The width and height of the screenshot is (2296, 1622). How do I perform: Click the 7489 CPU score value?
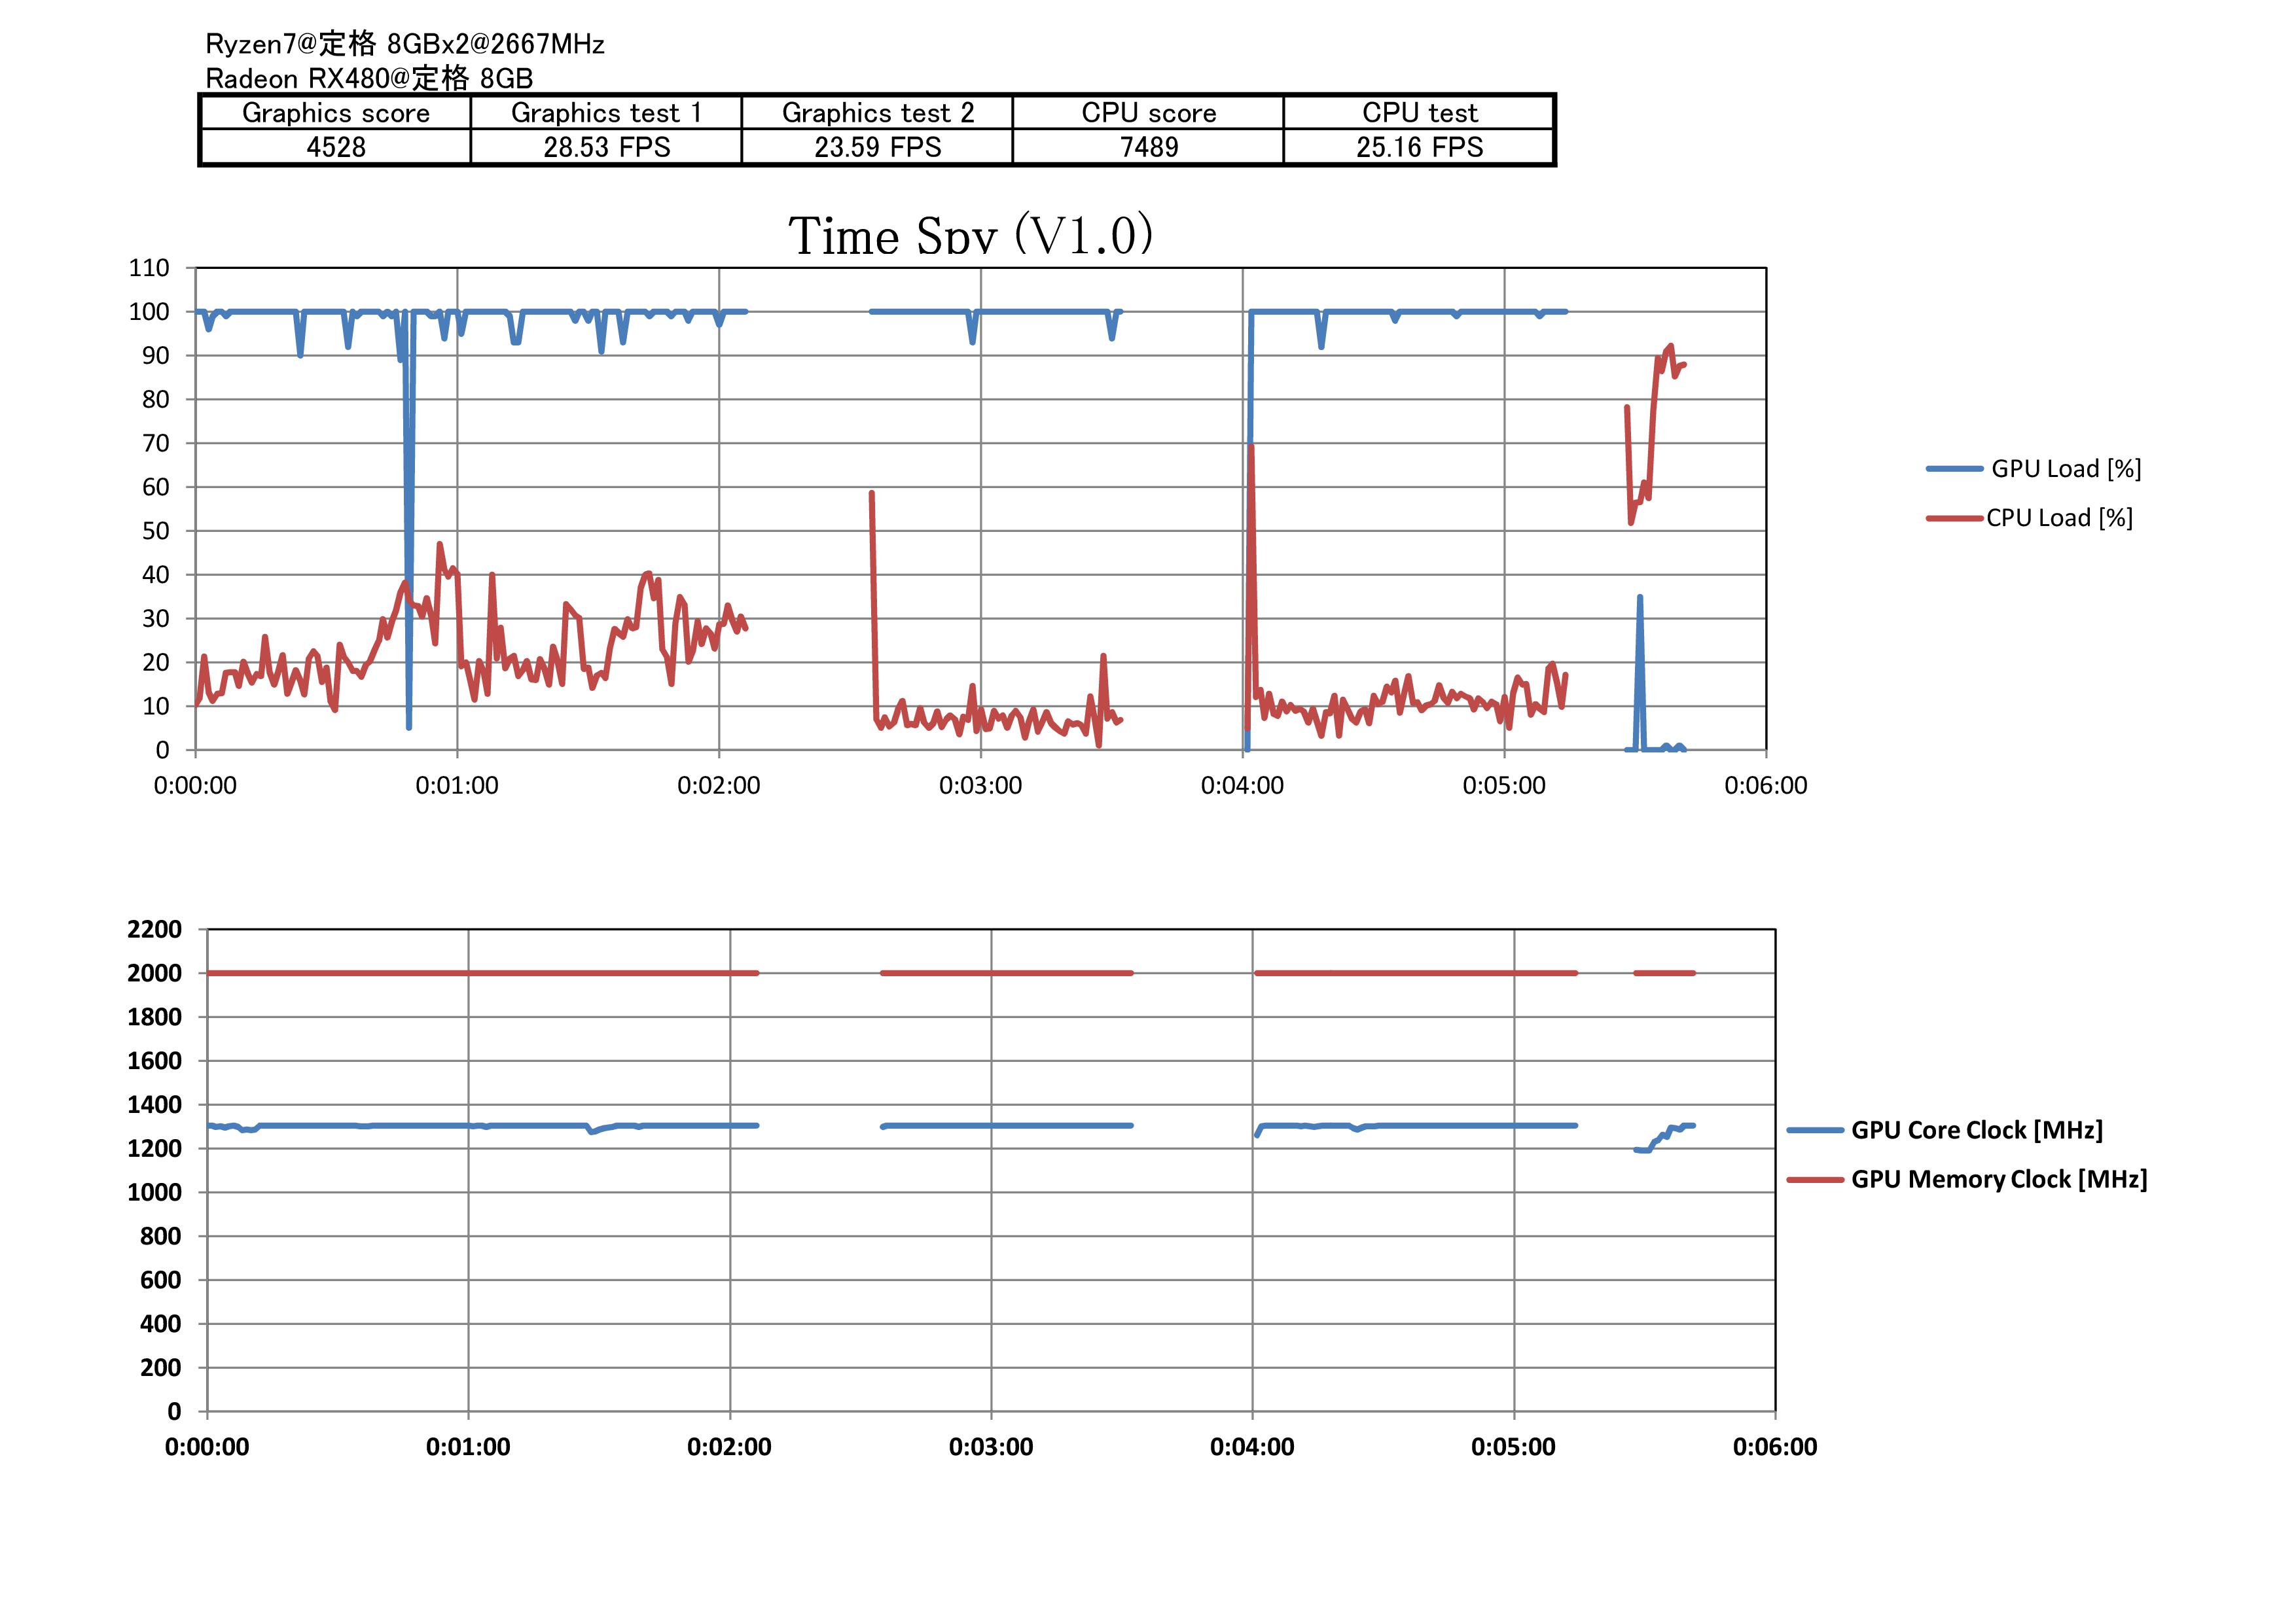point(1148,147)
